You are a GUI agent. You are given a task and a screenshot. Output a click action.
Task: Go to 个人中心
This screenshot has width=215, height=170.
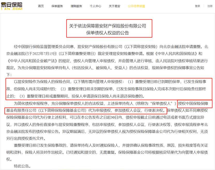pyautogui.click(x=95, y=6)
